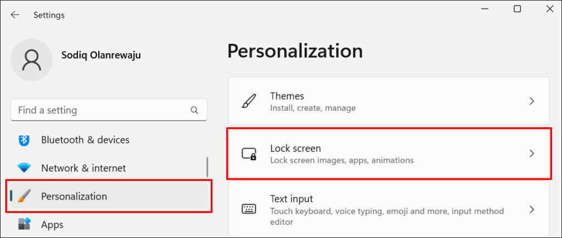The width and height of the screenshot is (562, 238).
Task: Click the search magnifier icon
Action: 194,110
